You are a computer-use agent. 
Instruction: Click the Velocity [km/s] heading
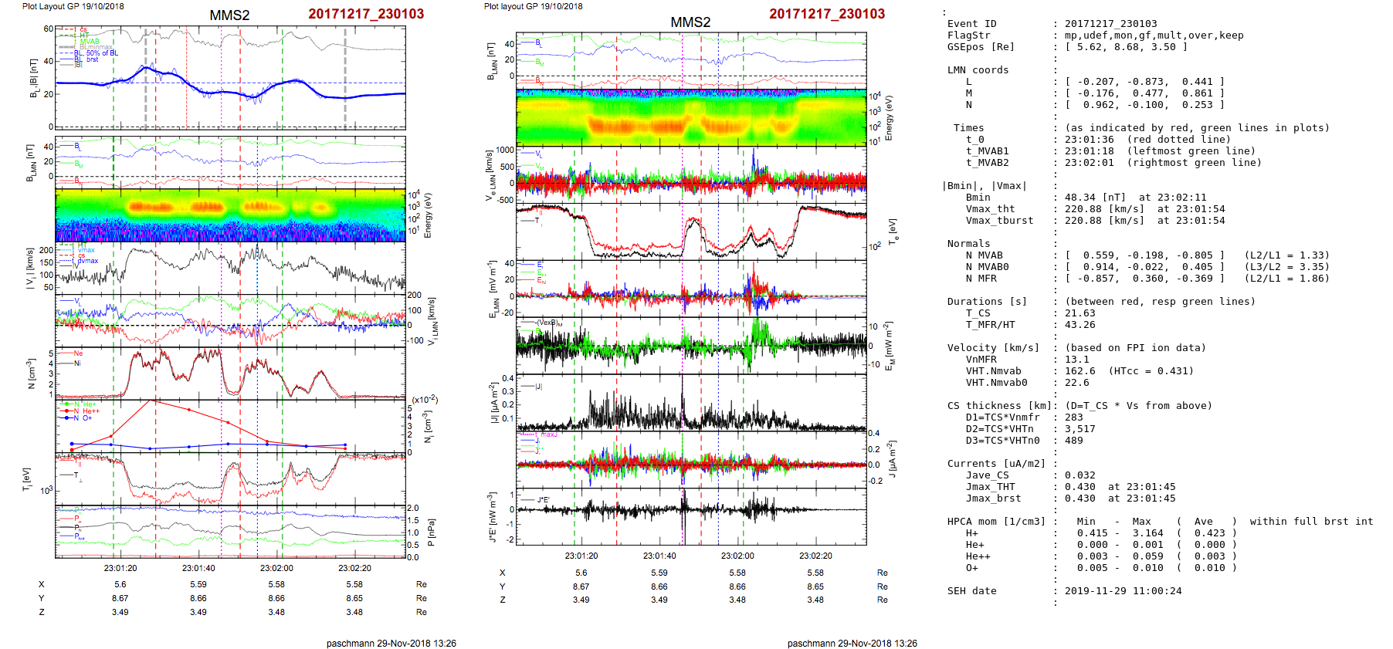pyautogui.click(x=993, y=348)
